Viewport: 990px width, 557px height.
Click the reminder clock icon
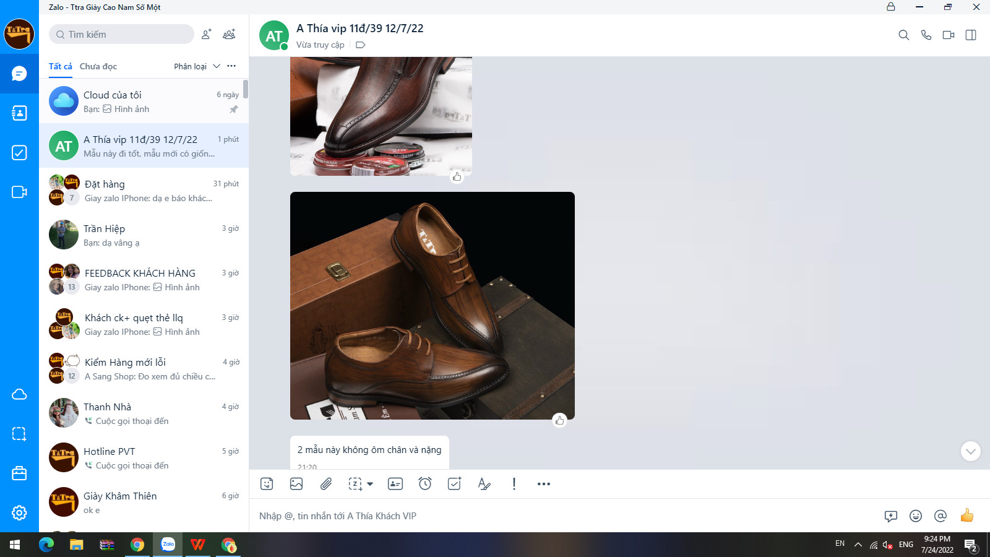point(425,484)
